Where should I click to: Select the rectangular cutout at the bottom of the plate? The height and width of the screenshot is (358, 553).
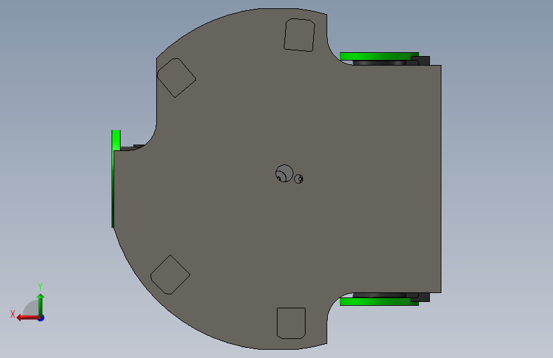291,323
